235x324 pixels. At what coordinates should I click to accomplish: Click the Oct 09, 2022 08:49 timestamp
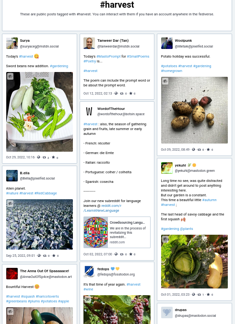click(x=175, y=149)
